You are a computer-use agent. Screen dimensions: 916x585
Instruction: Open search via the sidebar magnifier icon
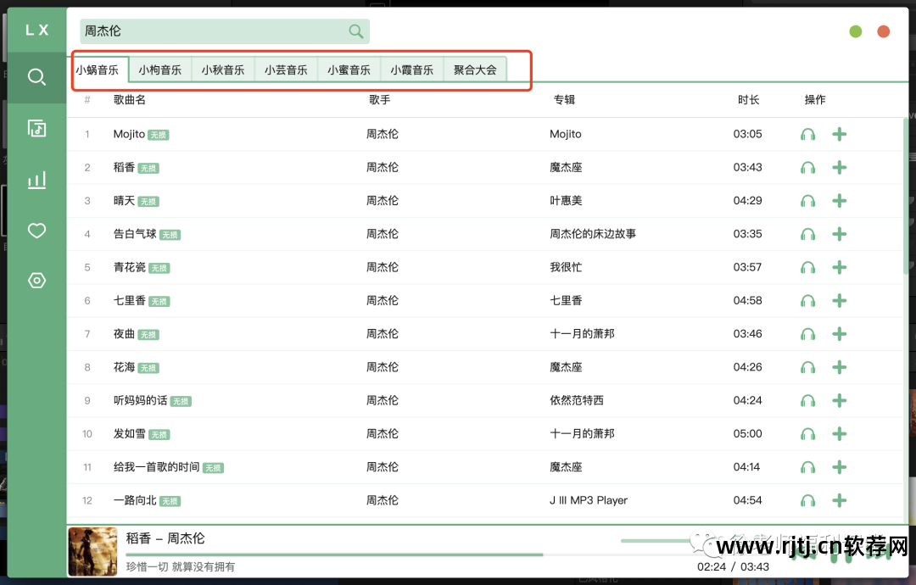[36, 77]
